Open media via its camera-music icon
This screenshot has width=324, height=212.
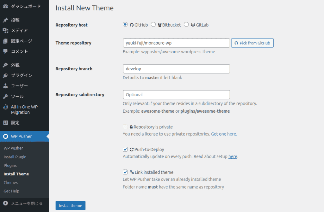pyautogui.click(x=5, y=31)
